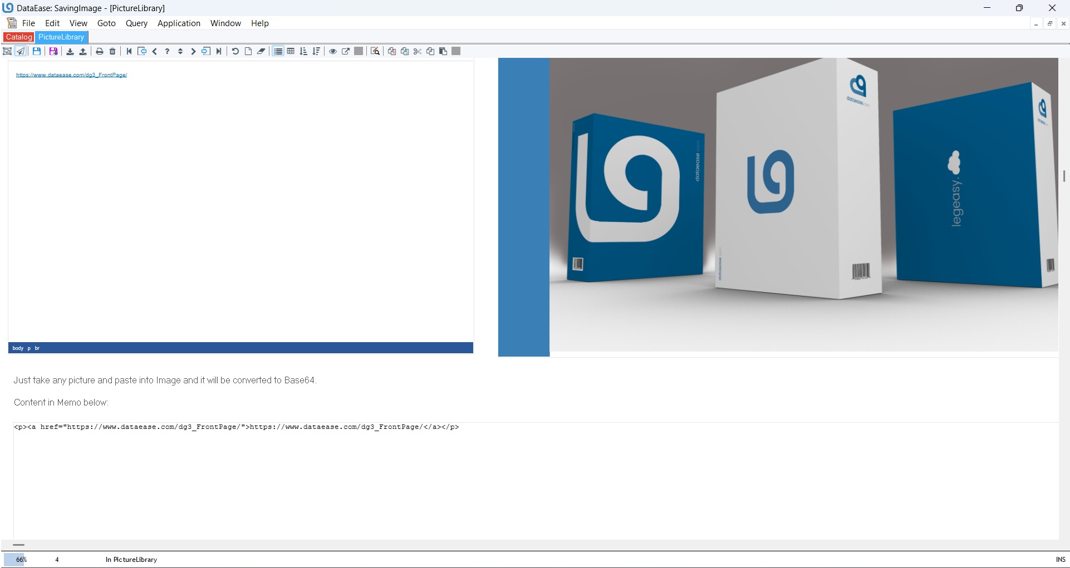This screenshot has height=568, width=1070.
Task: Click the eraser Clear icon
Action: coord(261,51)
